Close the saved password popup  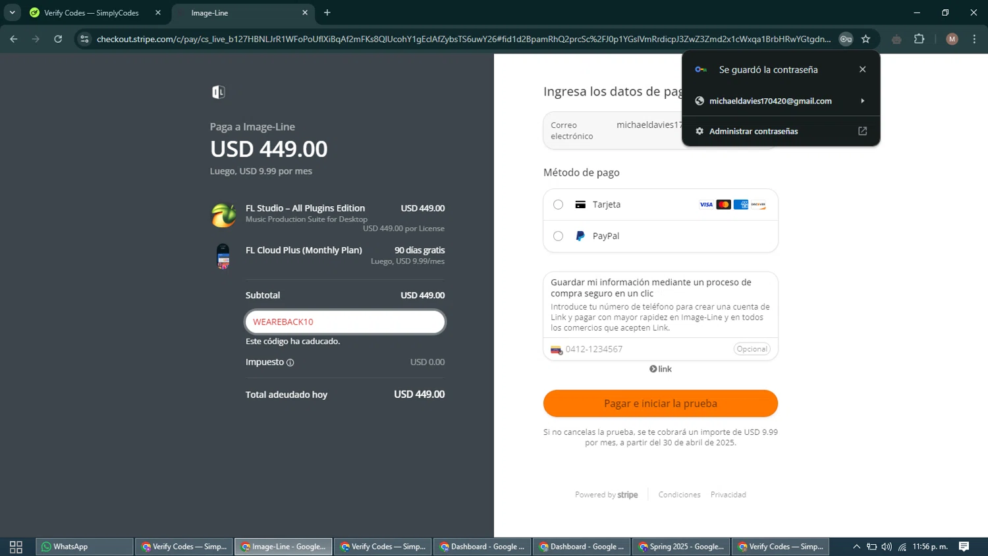click(862, 69)
